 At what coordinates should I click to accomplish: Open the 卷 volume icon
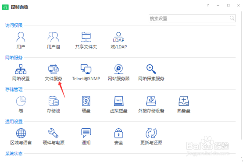click(21, 101)
